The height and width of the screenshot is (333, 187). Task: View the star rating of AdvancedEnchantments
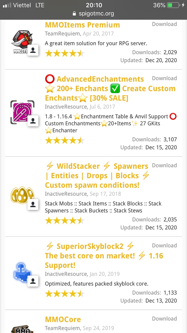[x=65, y=141]
